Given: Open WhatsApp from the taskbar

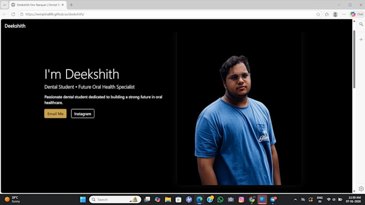Looking at the screenshot, I should click(221, 200).
